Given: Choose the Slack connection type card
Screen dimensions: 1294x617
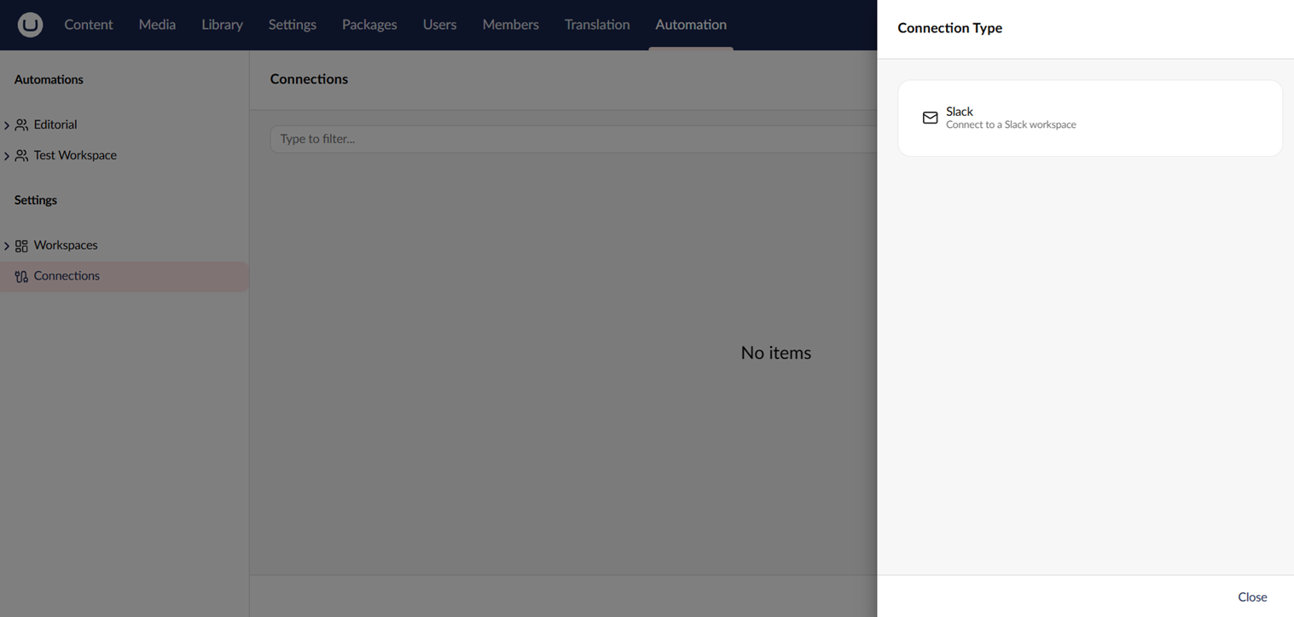Looking at the screenshot, I should pos(1090,118).
